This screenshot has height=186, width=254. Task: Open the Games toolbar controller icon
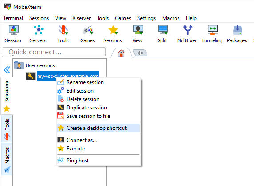pos(88,30)
